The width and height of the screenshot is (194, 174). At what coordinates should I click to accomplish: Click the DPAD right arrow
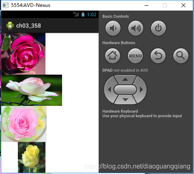[x=142, y=90]
